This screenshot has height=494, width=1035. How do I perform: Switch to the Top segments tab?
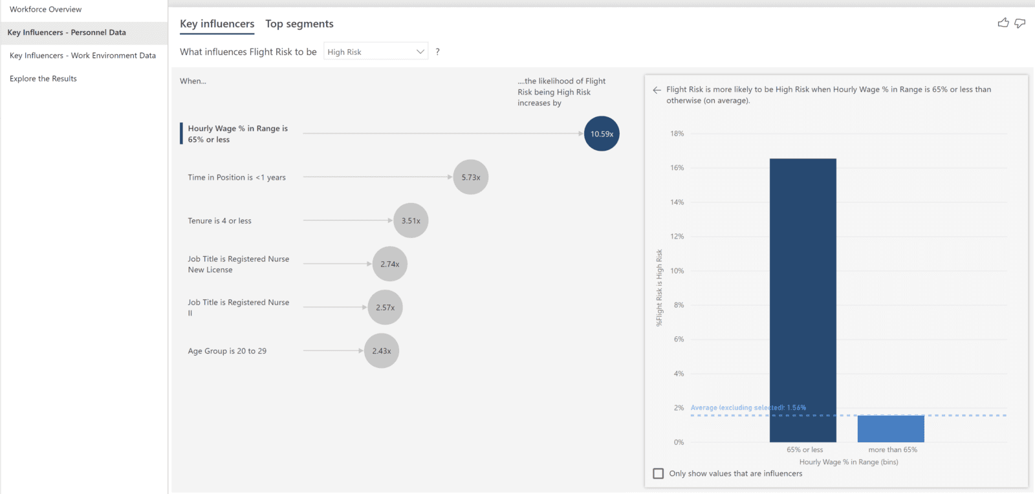300,24
